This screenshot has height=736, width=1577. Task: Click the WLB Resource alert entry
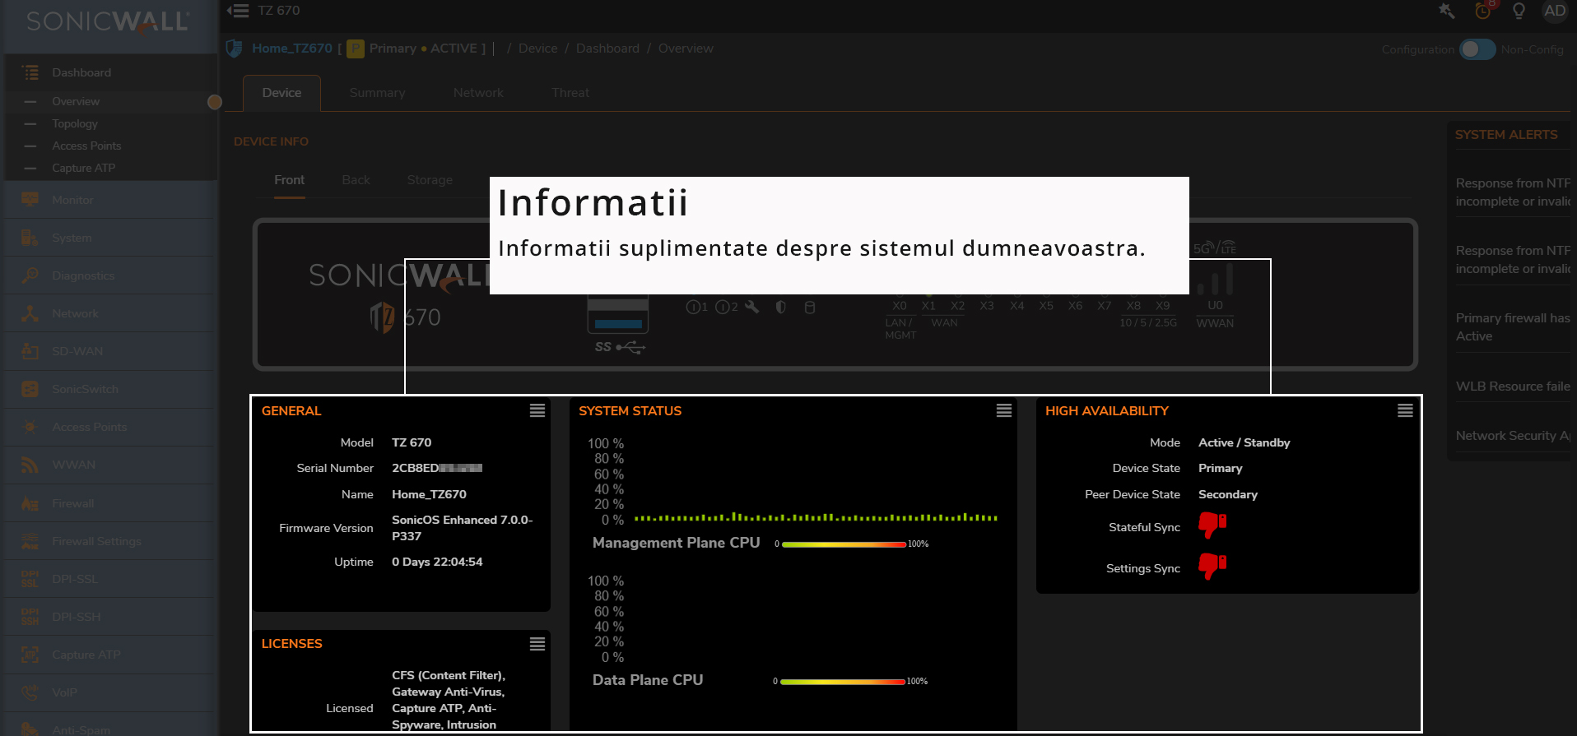click(x=1513, y=387)
